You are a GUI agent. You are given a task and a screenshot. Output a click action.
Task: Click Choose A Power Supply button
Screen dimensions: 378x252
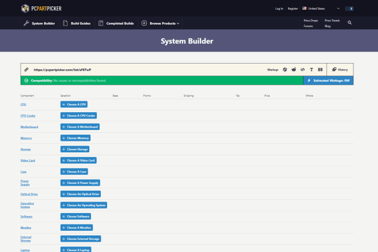pyautogui.click(x=80, y=183)
